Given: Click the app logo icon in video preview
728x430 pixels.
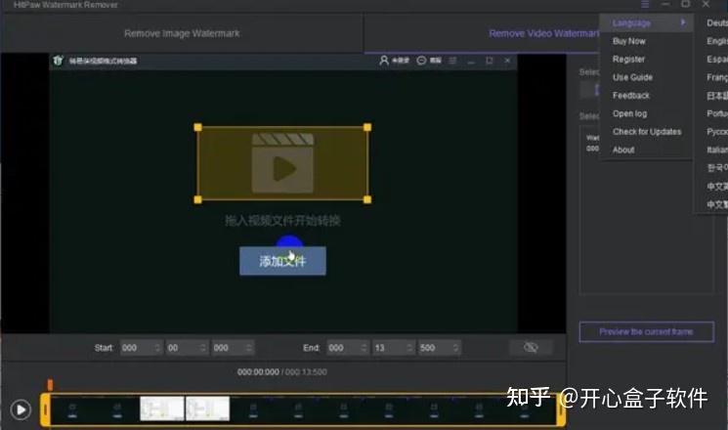Looking at the screenshot, I should click(x=58, y=61).
